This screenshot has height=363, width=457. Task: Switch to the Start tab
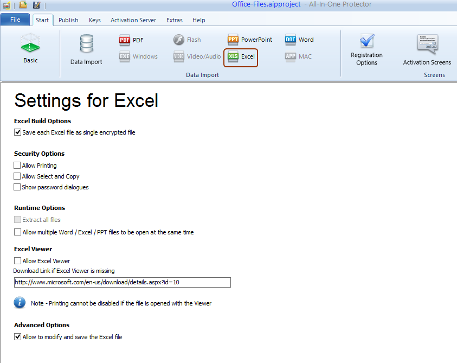click(x=42, y=20)
